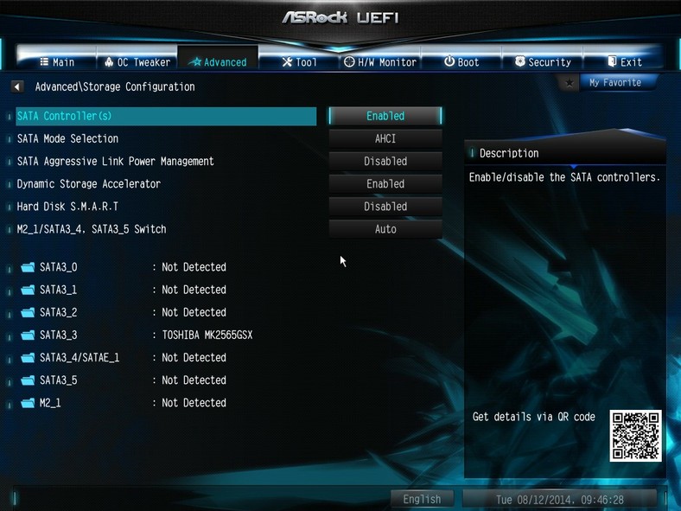This screenshot has height=511, width=681.
Task: Open the SATA Mode Selection AHCI dropdown
Action: point(385,138)
